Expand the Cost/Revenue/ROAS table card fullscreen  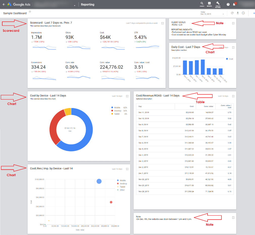(233, 96)
